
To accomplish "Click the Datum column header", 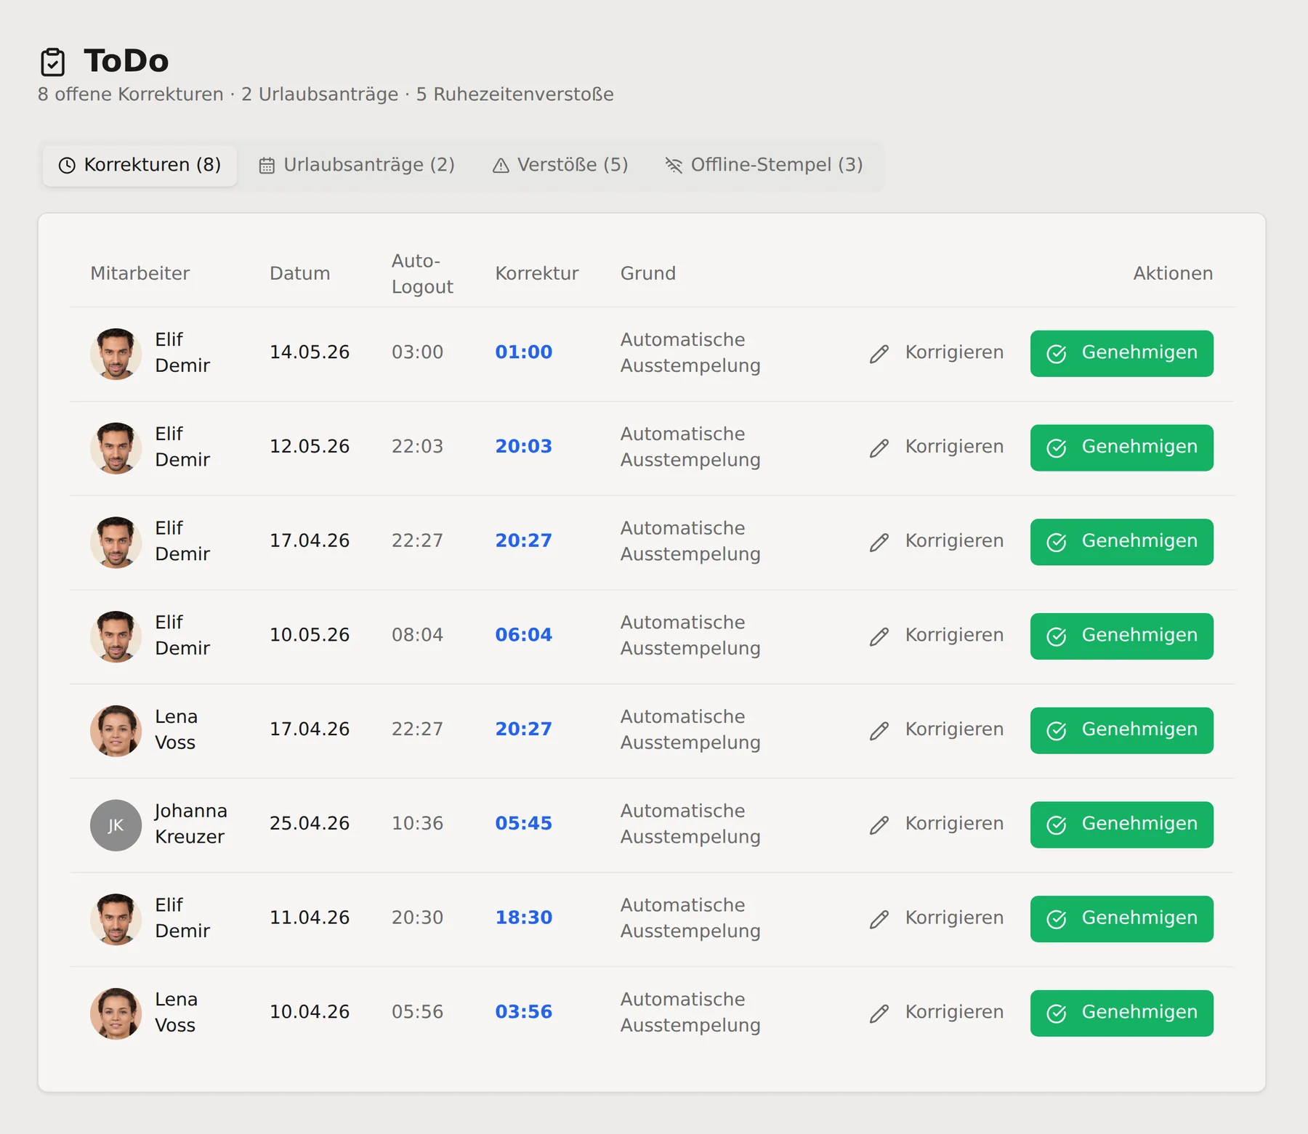I will pos(299,274).
